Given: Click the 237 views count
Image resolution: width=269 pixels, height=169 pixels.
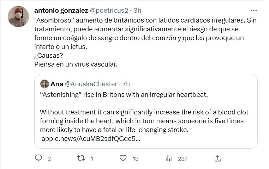Looking at the screenshot, I should point(183,159).
